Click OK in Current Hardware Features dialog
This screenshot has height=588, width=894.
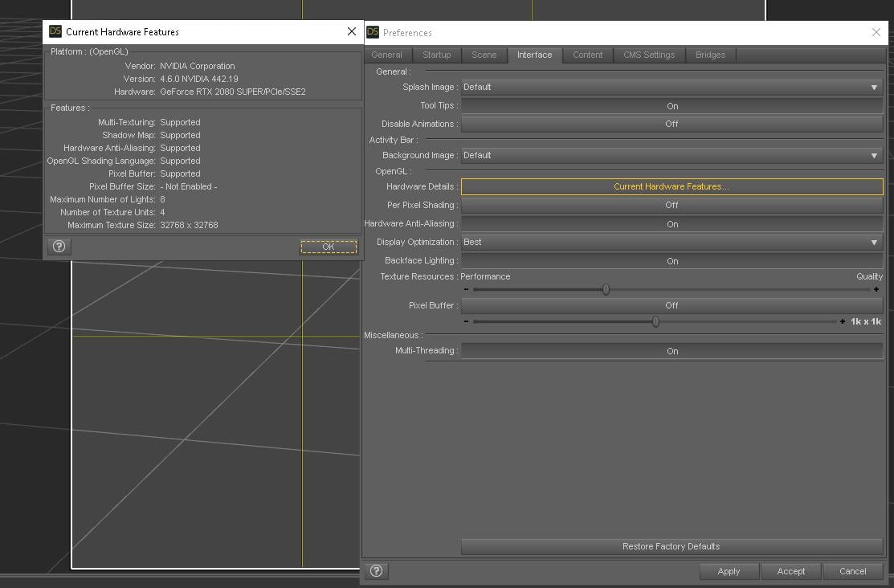click(x=329, y=247)
